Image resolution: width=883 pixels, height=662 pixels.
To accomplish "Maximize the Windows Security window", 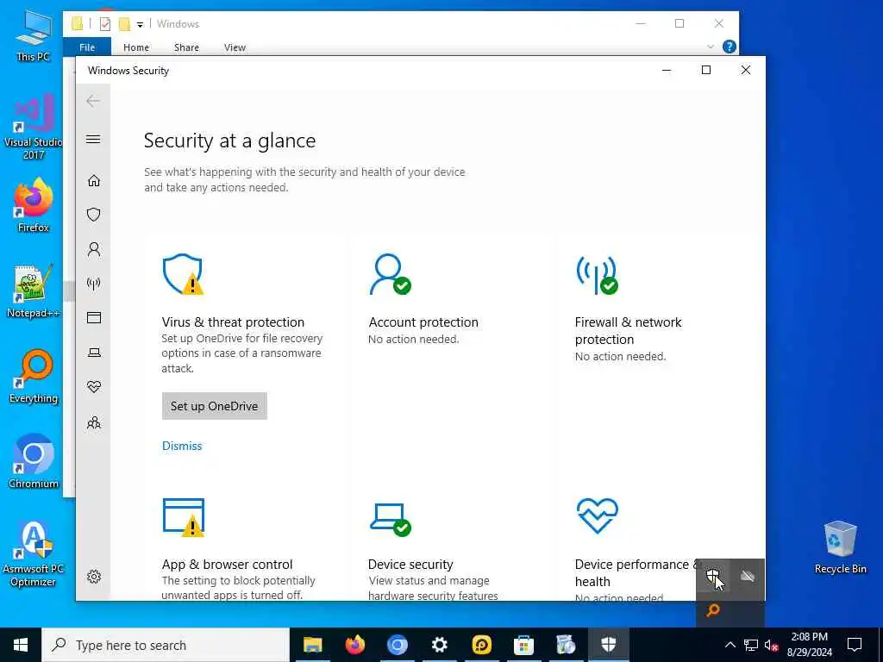I will (x=706, y=70).
